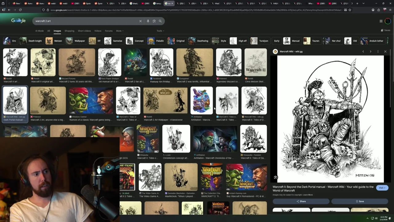Open the Google account avatar

coord(388,21)
